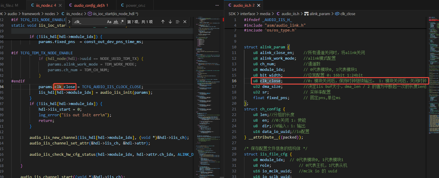Open the audio breadcrumb in left editor
The image size is (439, 178).
[x=12, y=14]
